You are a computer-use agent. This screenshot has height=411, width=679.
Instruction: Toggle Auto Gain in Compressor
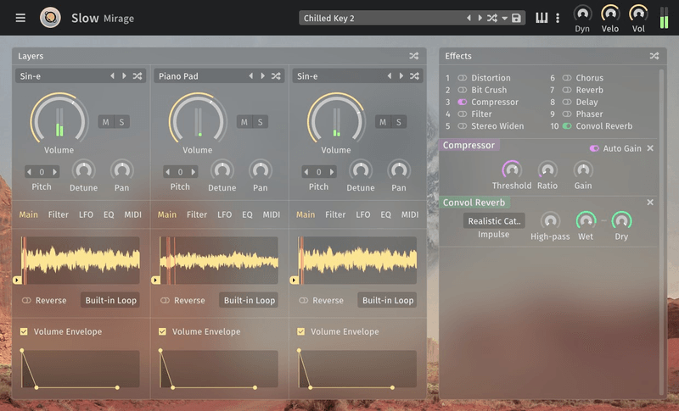pos(594,148)
